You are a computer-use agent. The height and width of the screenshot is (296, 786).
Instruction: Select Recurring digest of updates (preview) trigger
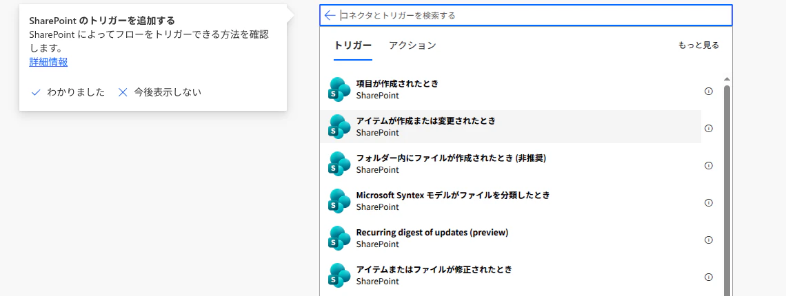510,238
